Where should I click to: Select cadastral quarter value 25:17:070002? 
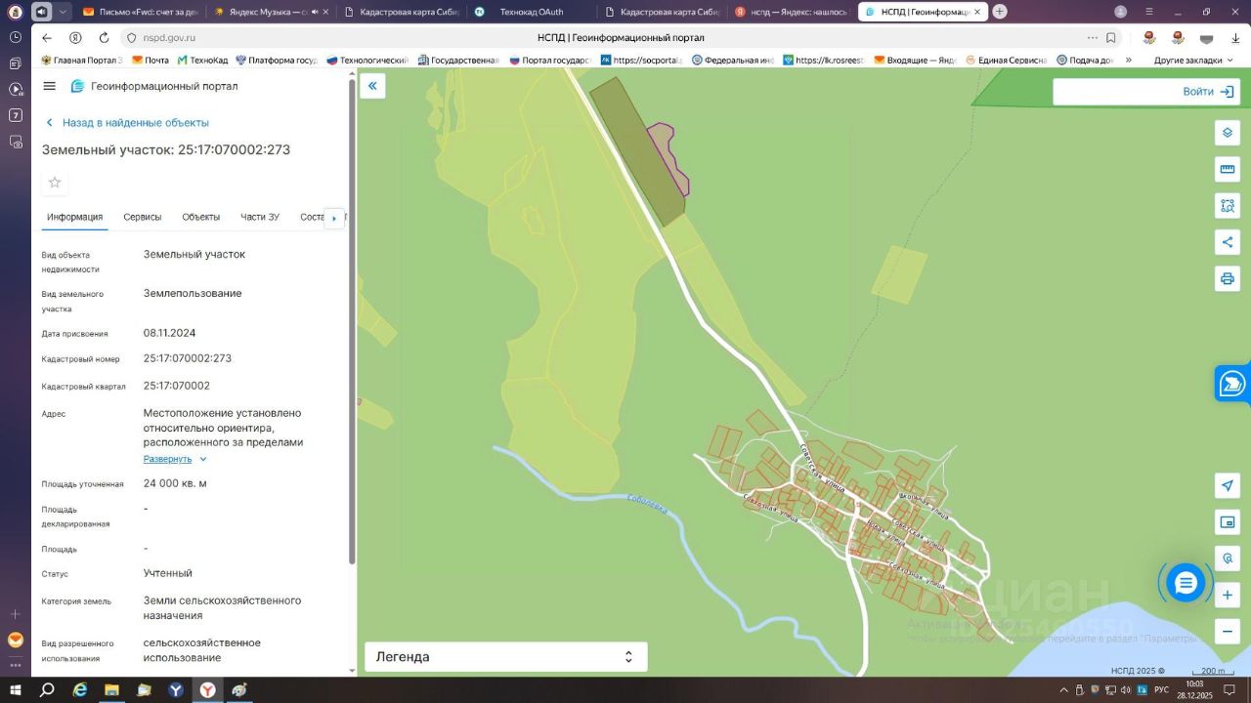(x=177, y=386)
